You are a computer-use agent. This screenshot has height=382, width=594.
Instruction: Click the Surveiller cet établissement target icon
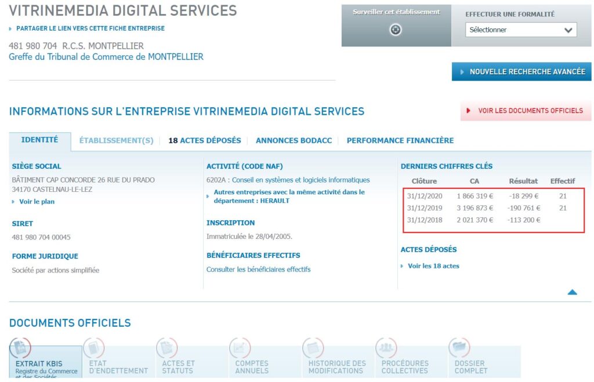(396, 30)
